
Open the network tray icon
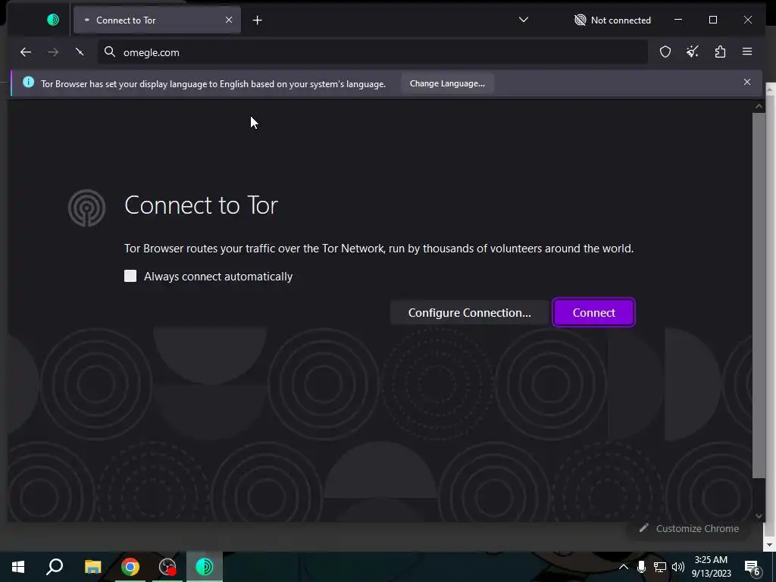pyautogui.click(x=660, y=567)
